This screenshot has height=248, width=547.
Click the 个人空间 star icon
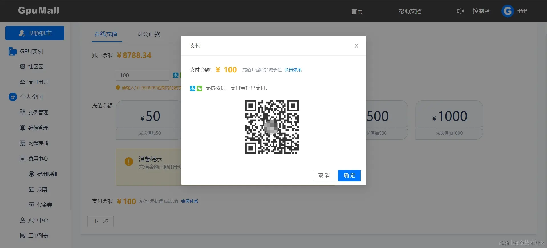[13, 97]
